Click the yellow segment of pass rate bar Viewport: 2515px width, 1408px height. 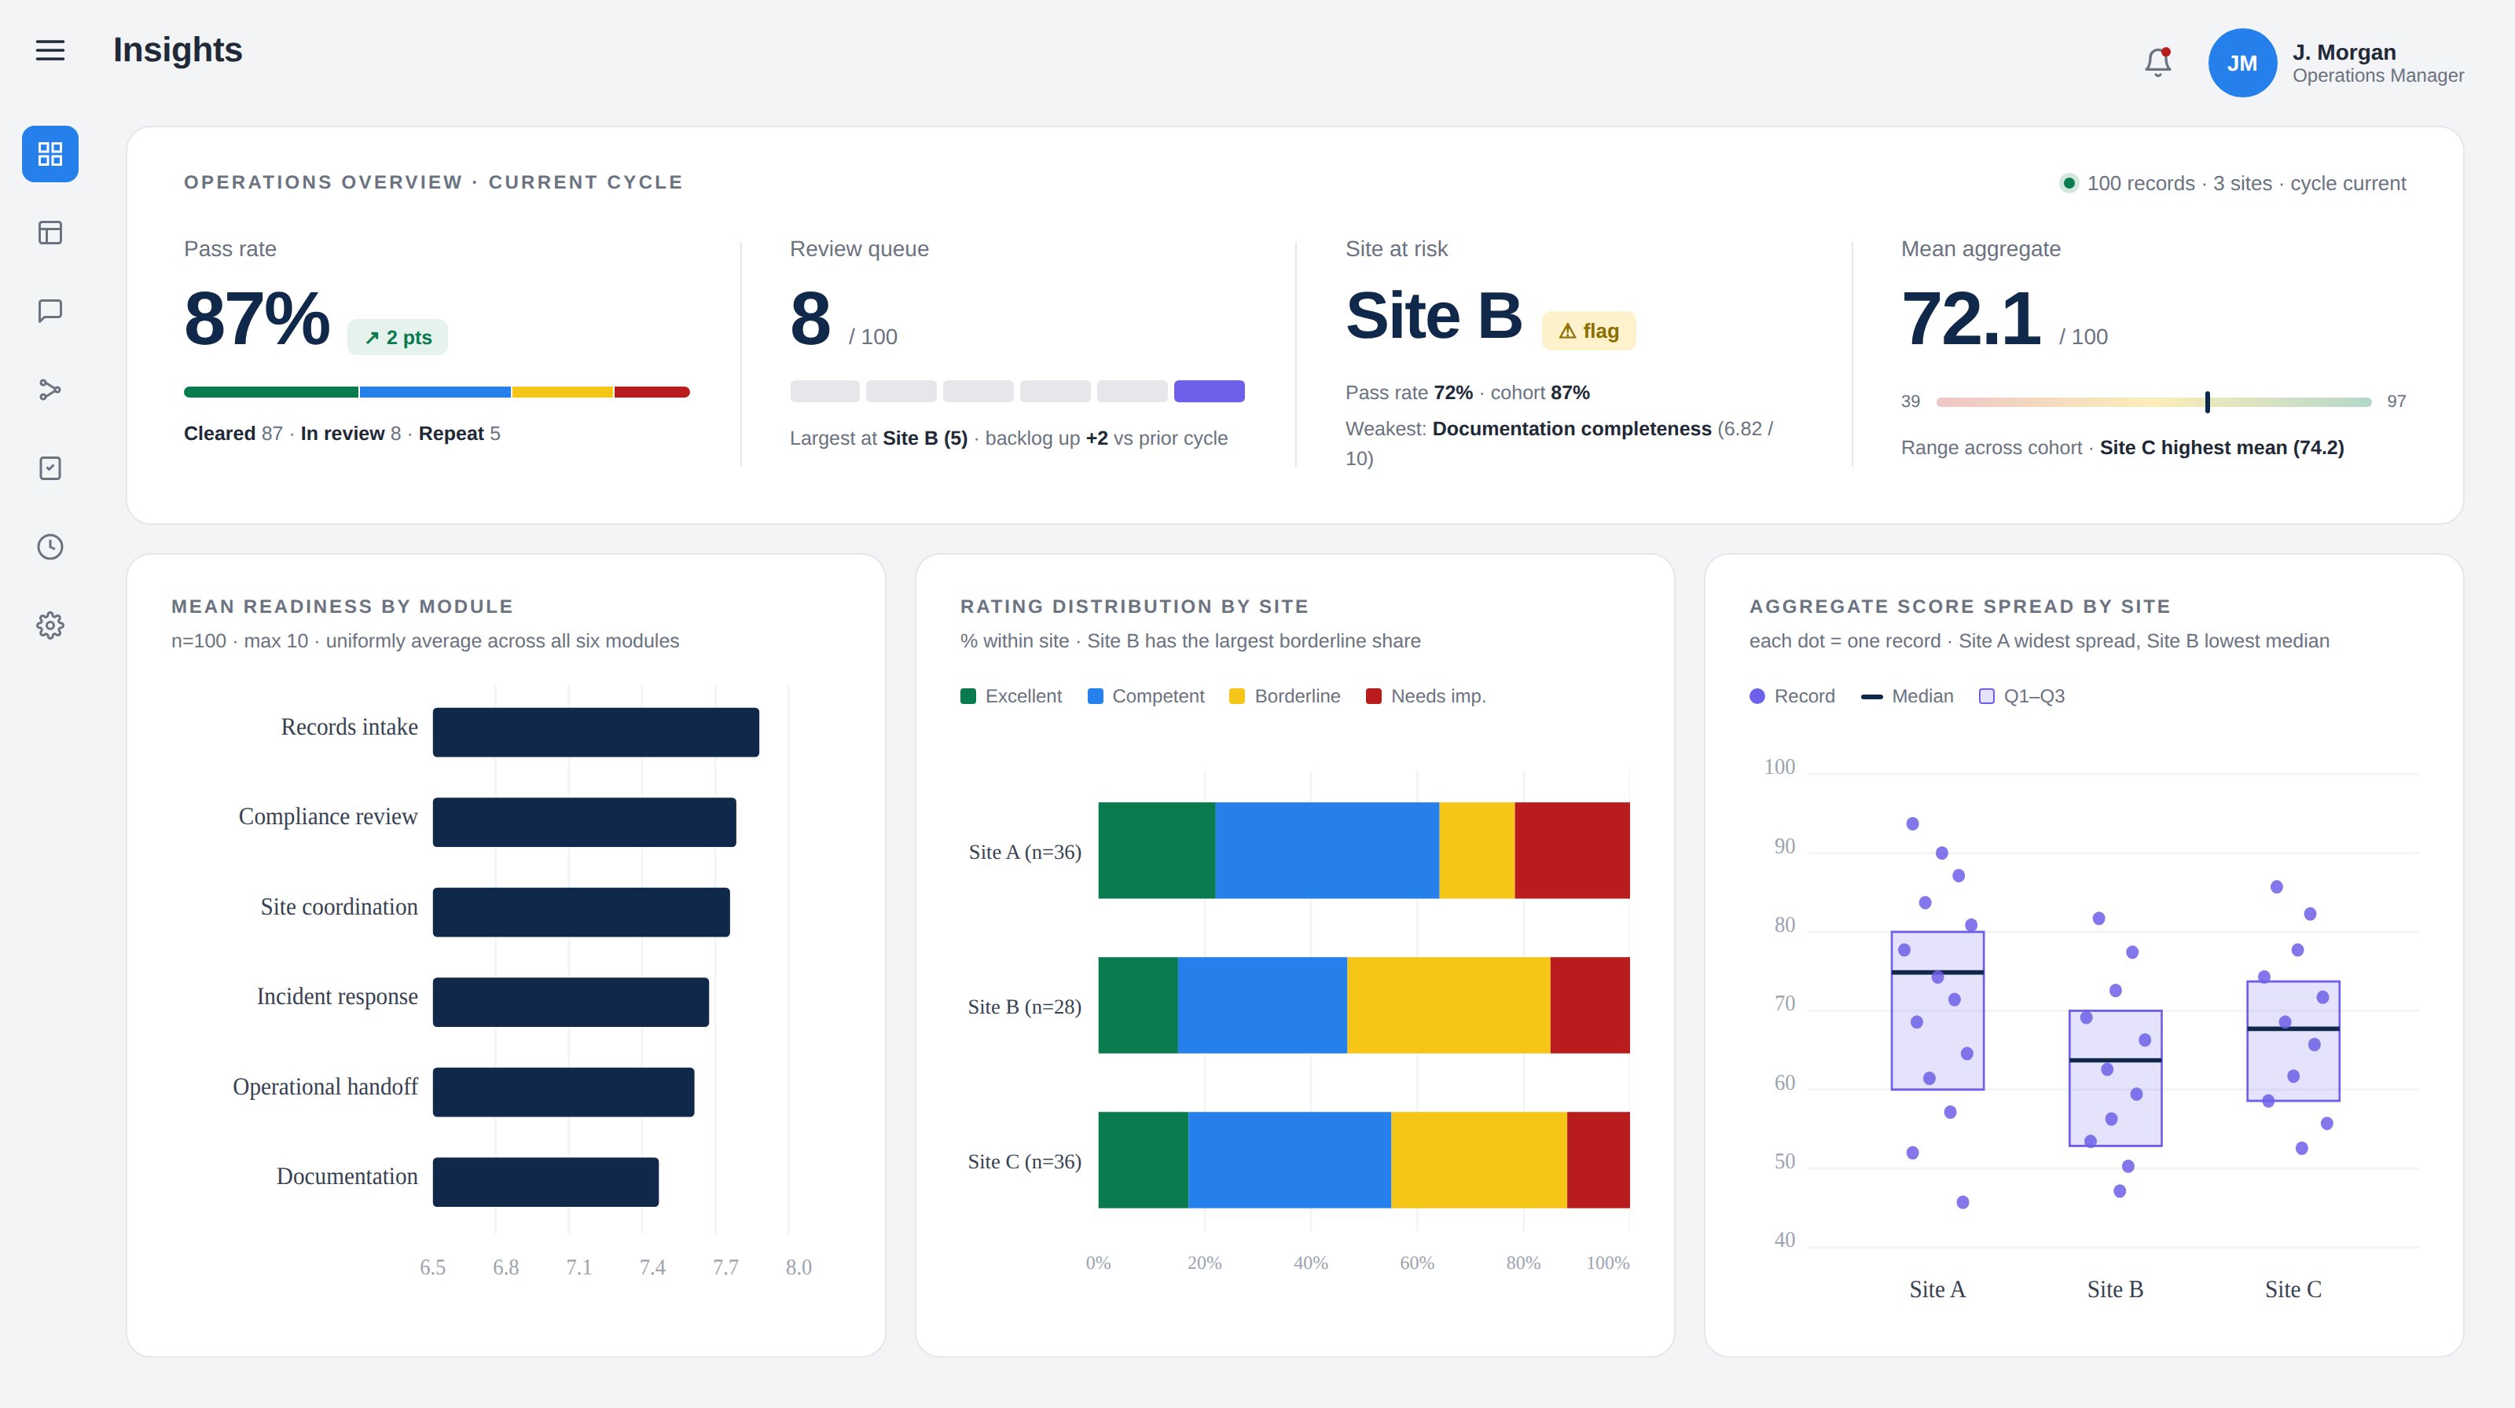point(563,392)
